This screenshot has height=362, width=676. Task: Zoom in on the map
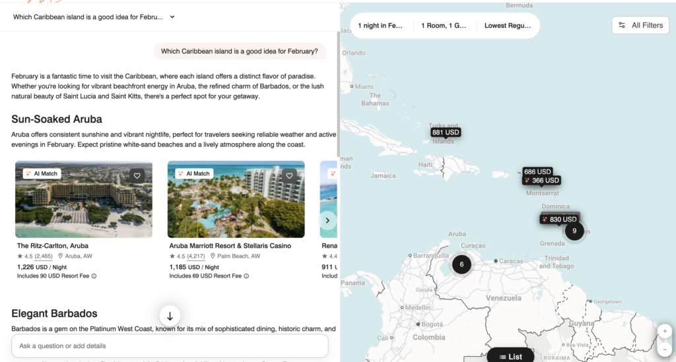pyautogui.click(x=665, y=331)
